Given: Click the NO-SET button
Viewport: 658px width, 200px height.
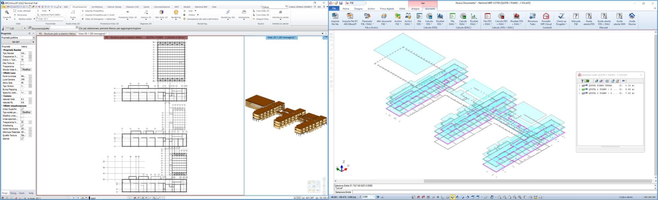Looking at the screenshot, I should click(x=16, y=42).
